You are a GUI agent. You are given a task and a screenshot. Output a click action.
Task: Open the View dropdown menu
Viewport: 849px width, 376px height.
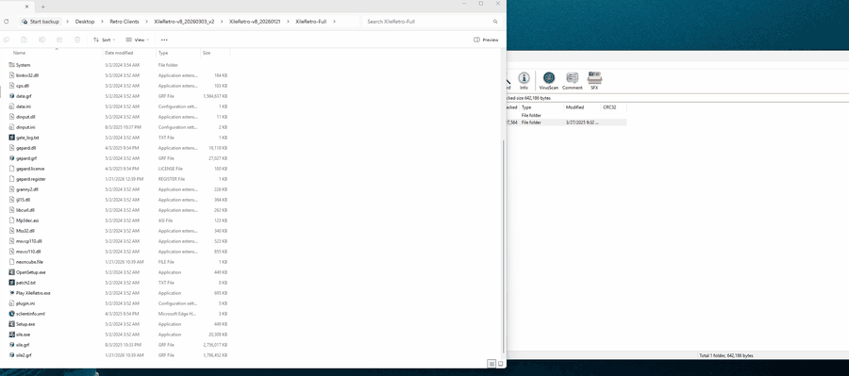138,40
